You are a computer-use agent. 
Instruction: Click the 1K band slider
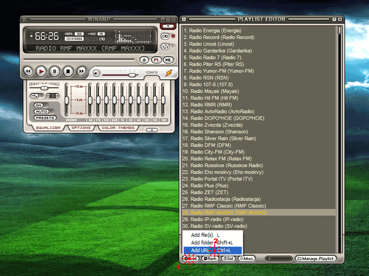[123, 100]
